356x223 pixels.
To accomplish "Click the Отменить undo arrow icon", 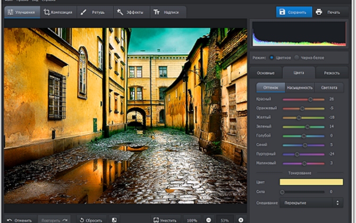I will pos(10,219).
